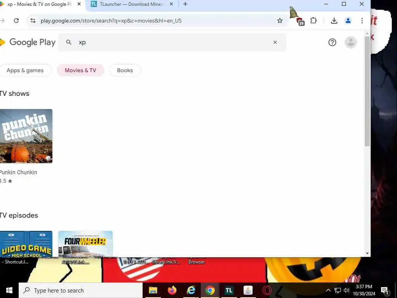
Task: Open the volume tray icon
Action: click(347, 290)
